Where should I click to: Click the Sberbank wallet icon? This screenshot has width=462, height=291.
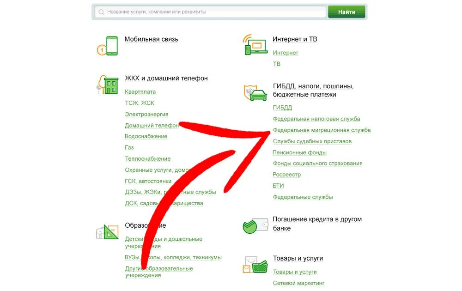(255, 225)
